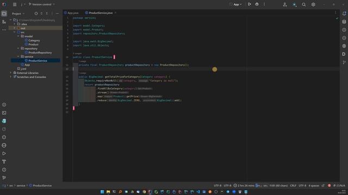Run the App configuration
This screenshot has height=195, width=348.
point(250,4)
